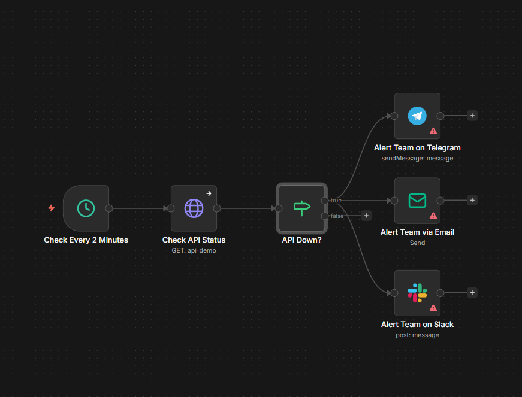This screenshot has height=397, width=522.
Task: Add a node after Alert Team on Slack
Action: pyautogui.click(x=472, y=293)
